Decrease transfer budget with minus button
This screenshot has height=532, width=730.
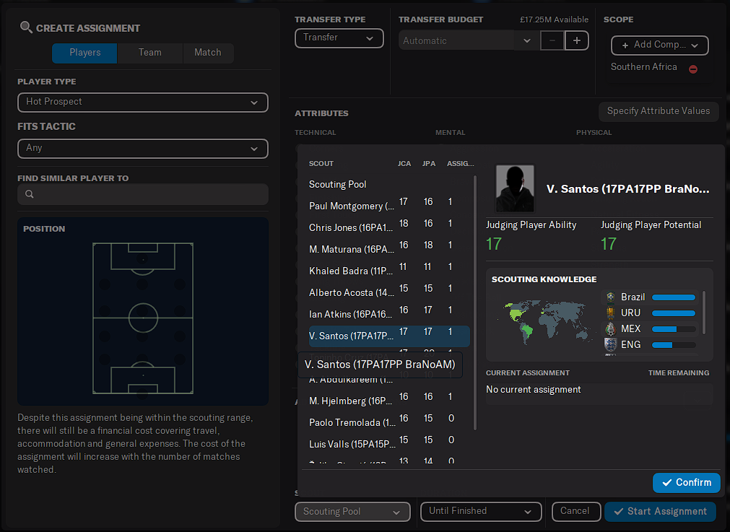coord(552,40)
